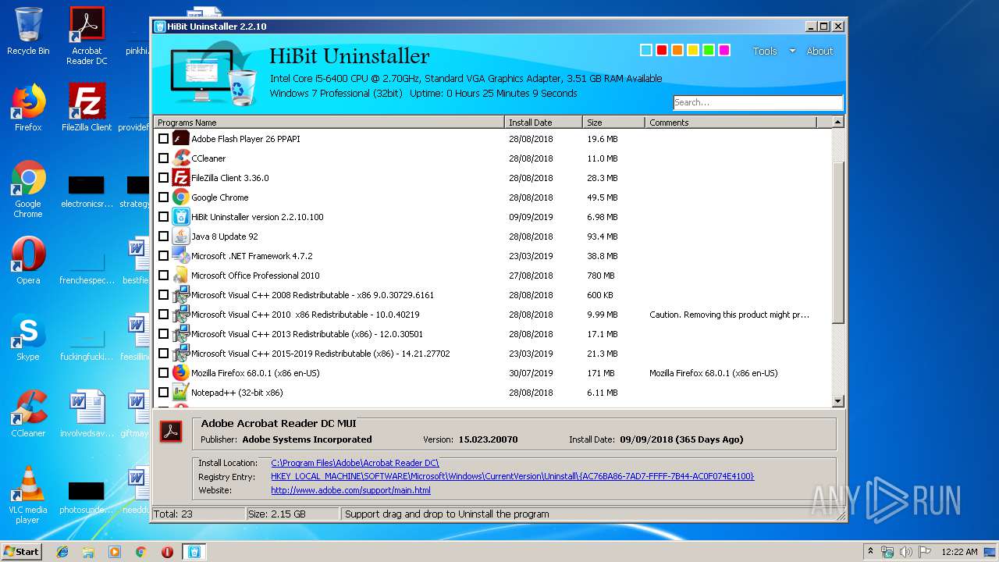Check the Java 8 Update 92 checkbox

click(163, 237)
